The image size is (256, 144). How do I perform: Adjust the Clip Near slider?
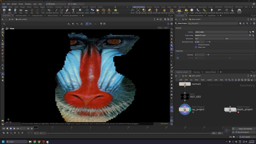point(230,55)
